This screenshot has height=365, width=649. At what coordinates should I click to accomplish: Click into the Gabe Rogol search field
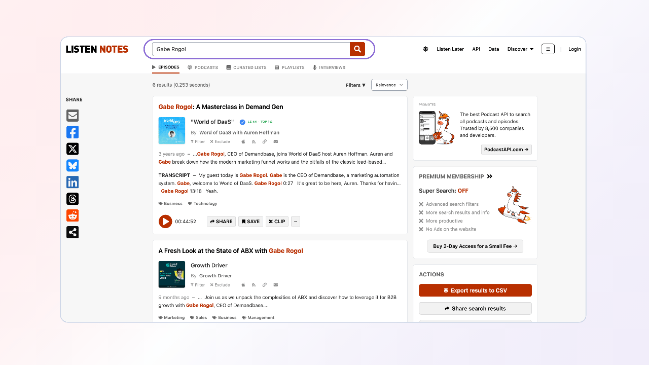pos(251,49)
